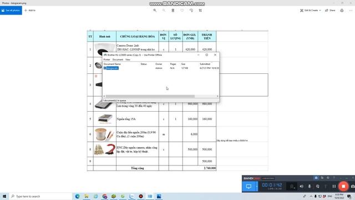Stop the Bandicam recording
Viewport: 355px width, 200px height.
click(343, 187)
